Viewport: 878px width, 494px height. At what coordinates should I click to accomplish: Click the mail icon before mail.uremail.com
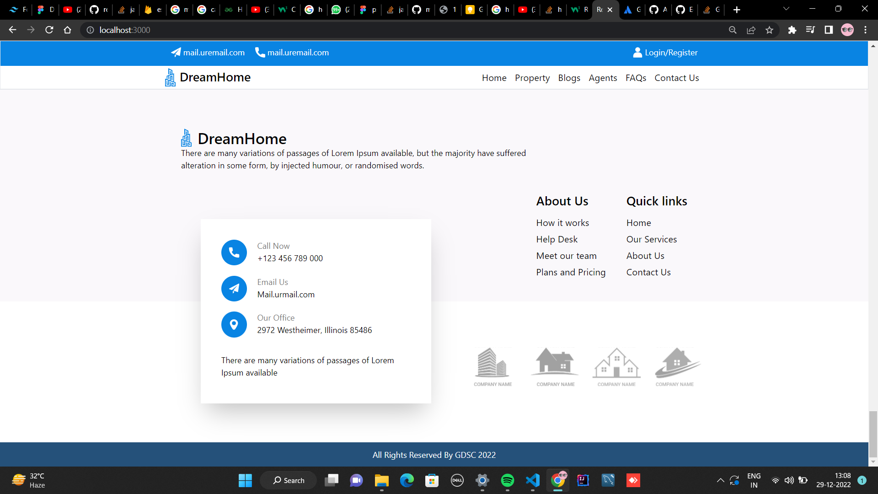[176, 52]
